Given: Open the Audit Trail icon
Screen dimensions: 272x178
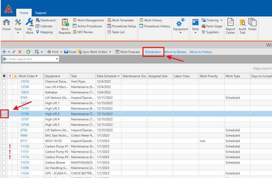Looking at the screenshot, I should (242, 26).
